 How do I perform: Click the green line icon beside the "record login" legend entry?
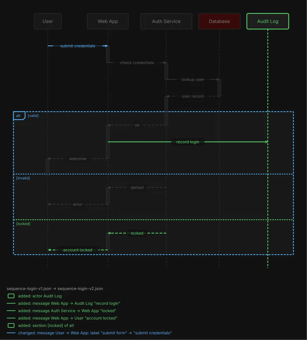(11, 303)
